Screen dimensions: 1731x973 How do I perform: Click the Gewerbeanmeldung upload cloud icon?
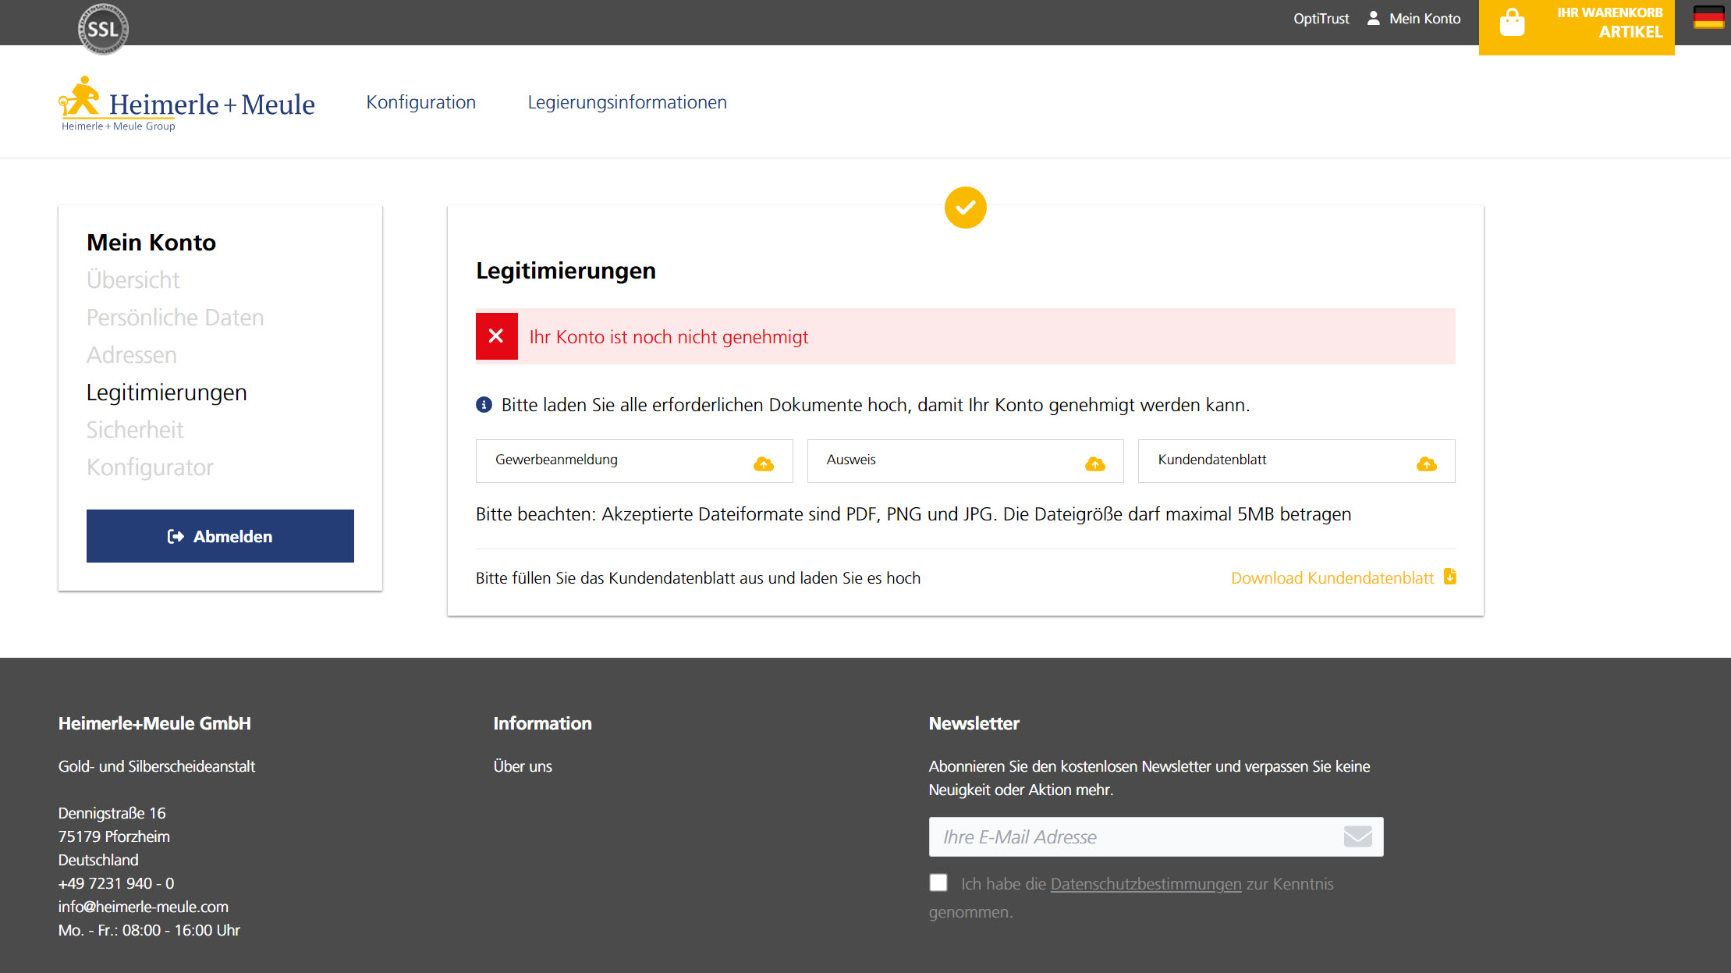[764, 464]
